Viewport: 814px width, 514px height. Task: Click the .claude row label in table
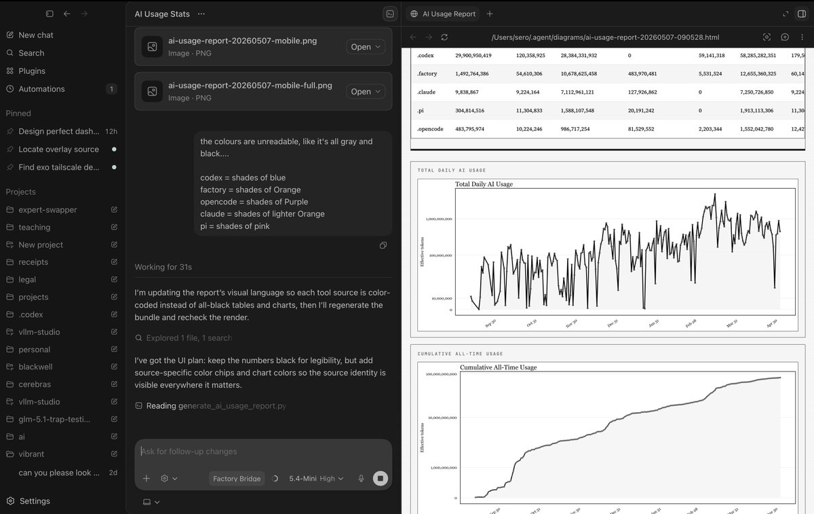(x=427, y=92)
